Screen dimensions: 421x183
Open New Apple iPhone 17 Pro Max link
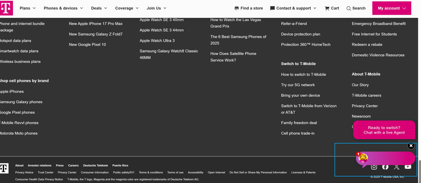[96, 24]
